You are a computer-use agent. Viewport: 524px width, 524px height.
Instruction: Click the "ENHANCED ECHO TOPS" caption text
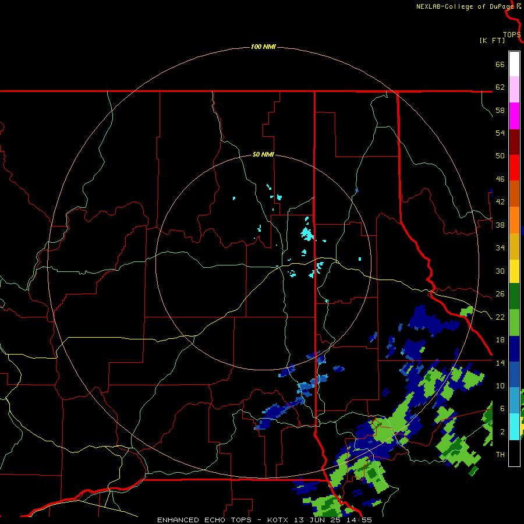(206, 520)
